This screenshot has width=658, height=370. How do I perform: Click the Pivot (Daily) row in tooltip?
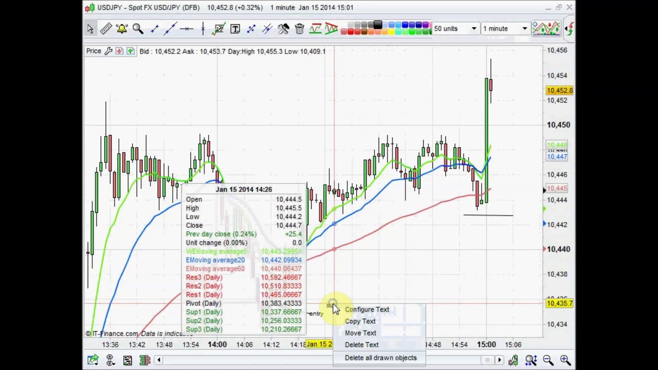pos(244,303)
